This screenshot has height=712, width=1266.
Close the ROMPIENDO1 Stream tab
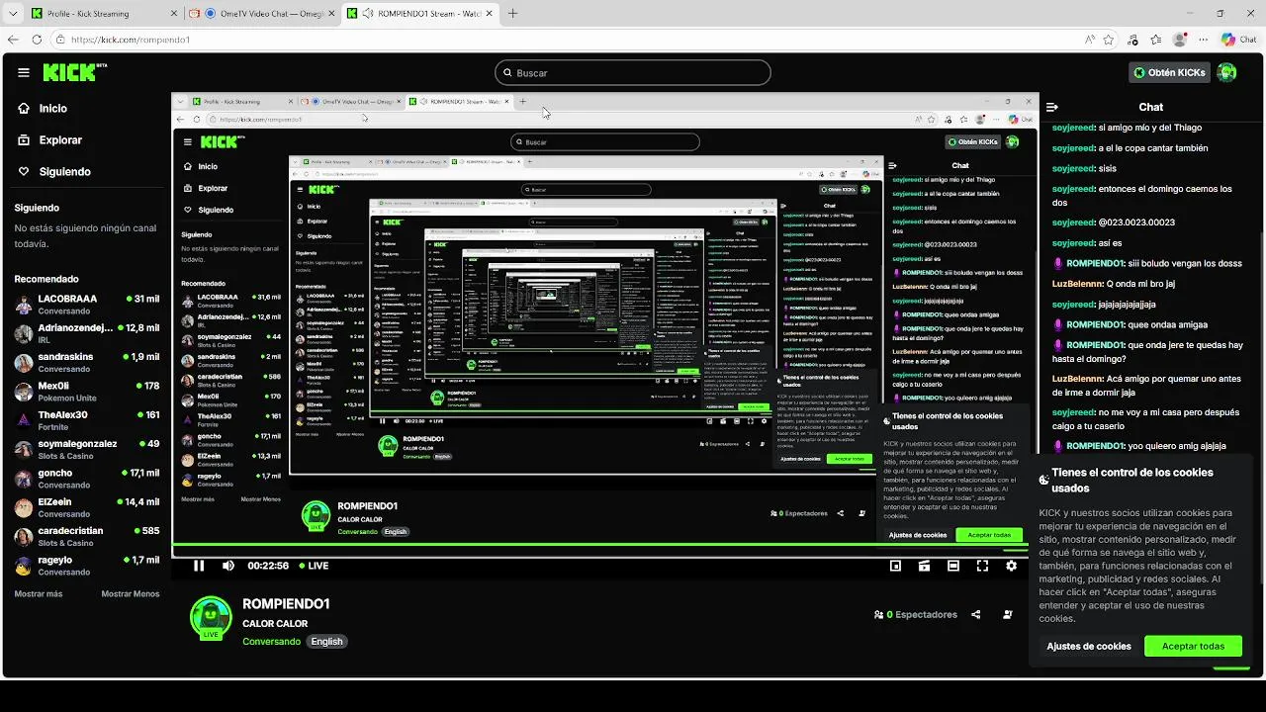pyautogui.click(x=490, y=14)
